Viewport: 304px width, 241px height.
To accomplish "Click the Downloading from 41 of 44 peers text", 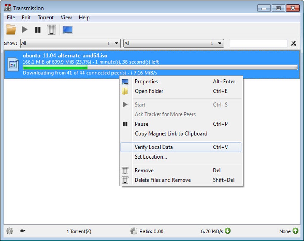I will click(90, 73).
